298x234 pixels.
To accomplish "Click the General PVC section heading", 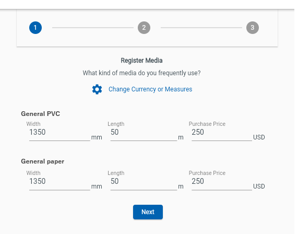I will (x=41, y=114).
